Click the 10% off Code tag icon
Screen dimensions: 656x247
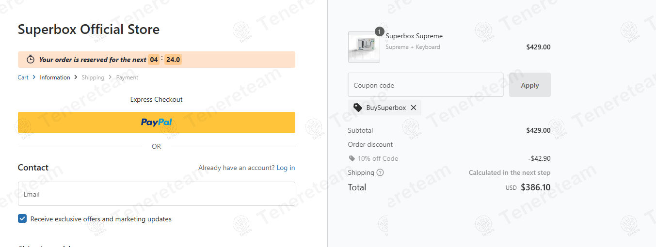click(x=352, y=158)
